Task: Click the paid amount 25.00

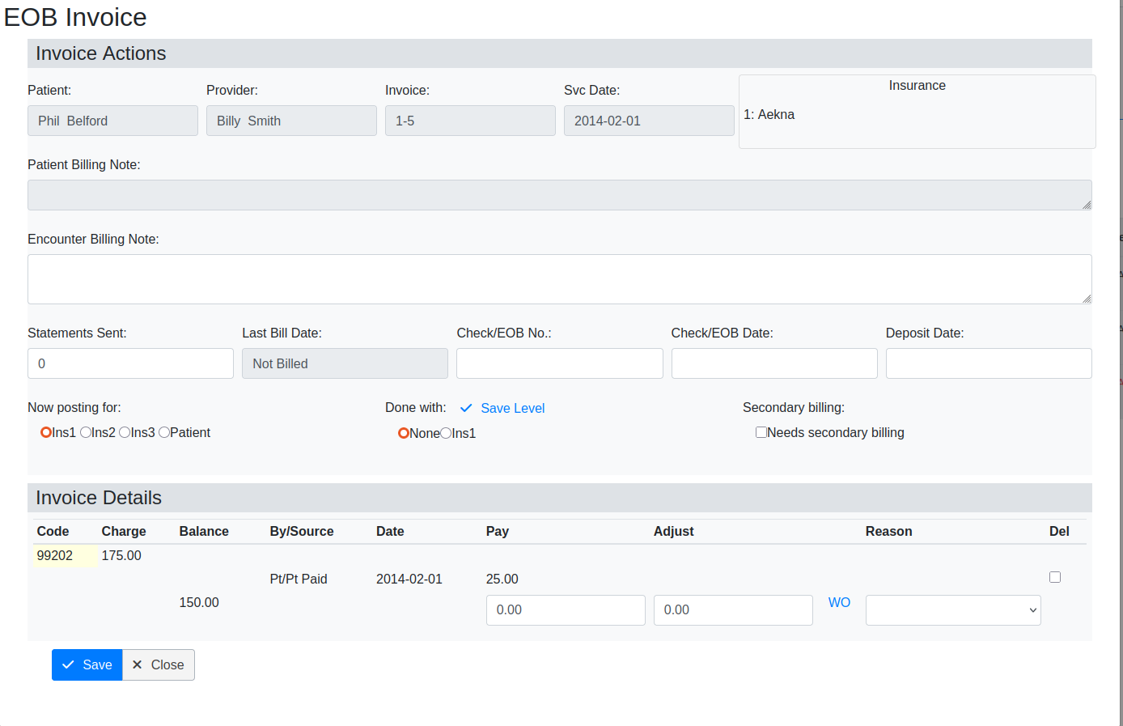Action: point(502,579)
